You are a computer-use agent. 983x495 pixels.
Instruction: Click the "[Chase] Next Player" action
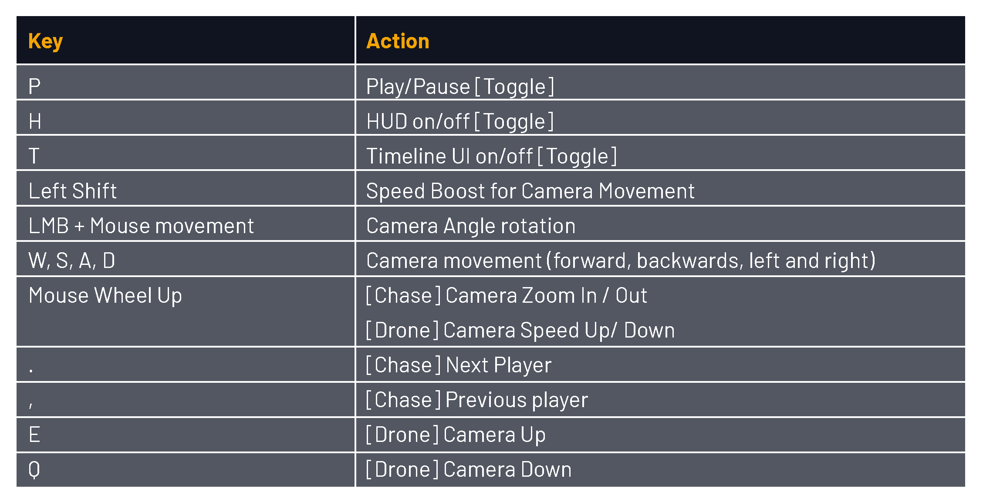(x=459, y=365)
